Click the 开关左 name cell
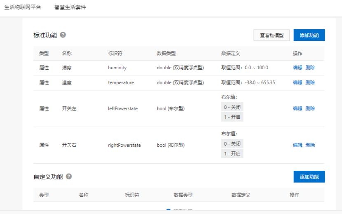The image size is (342, 214). [x=69, y=108]
